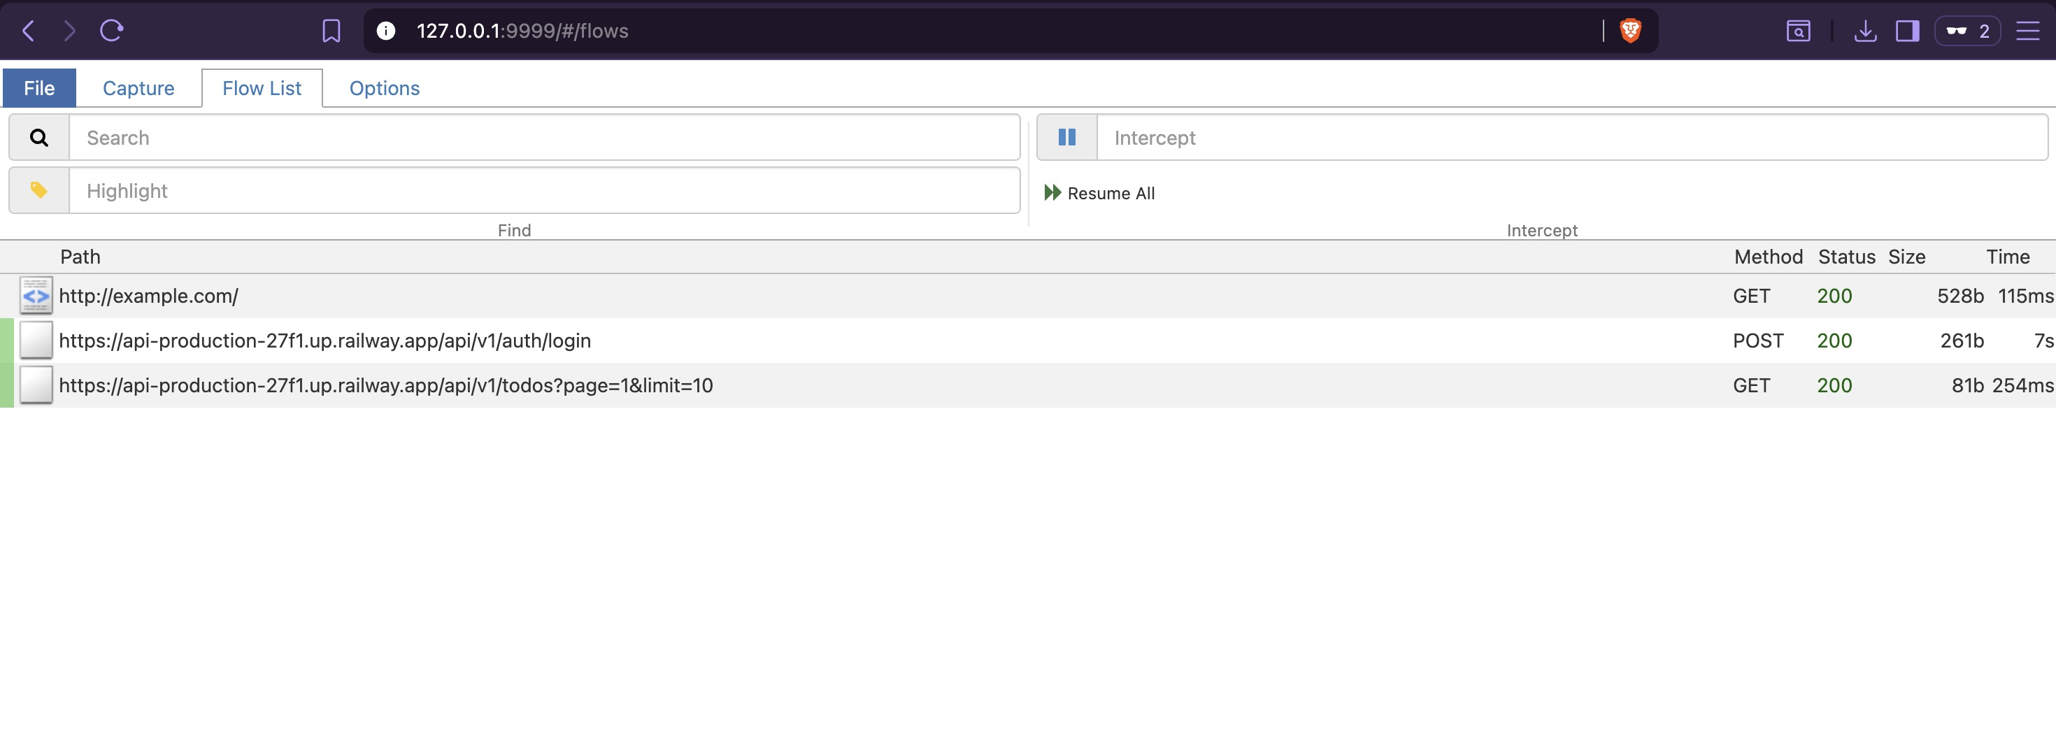Focus the Search filter field
The width and height of the screenshot is (2056, 744).
click(x=544, y=137)
